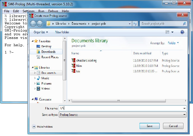Click the change view icon
The width and height of the screenshot is (193, 136).
click(167, 32)
